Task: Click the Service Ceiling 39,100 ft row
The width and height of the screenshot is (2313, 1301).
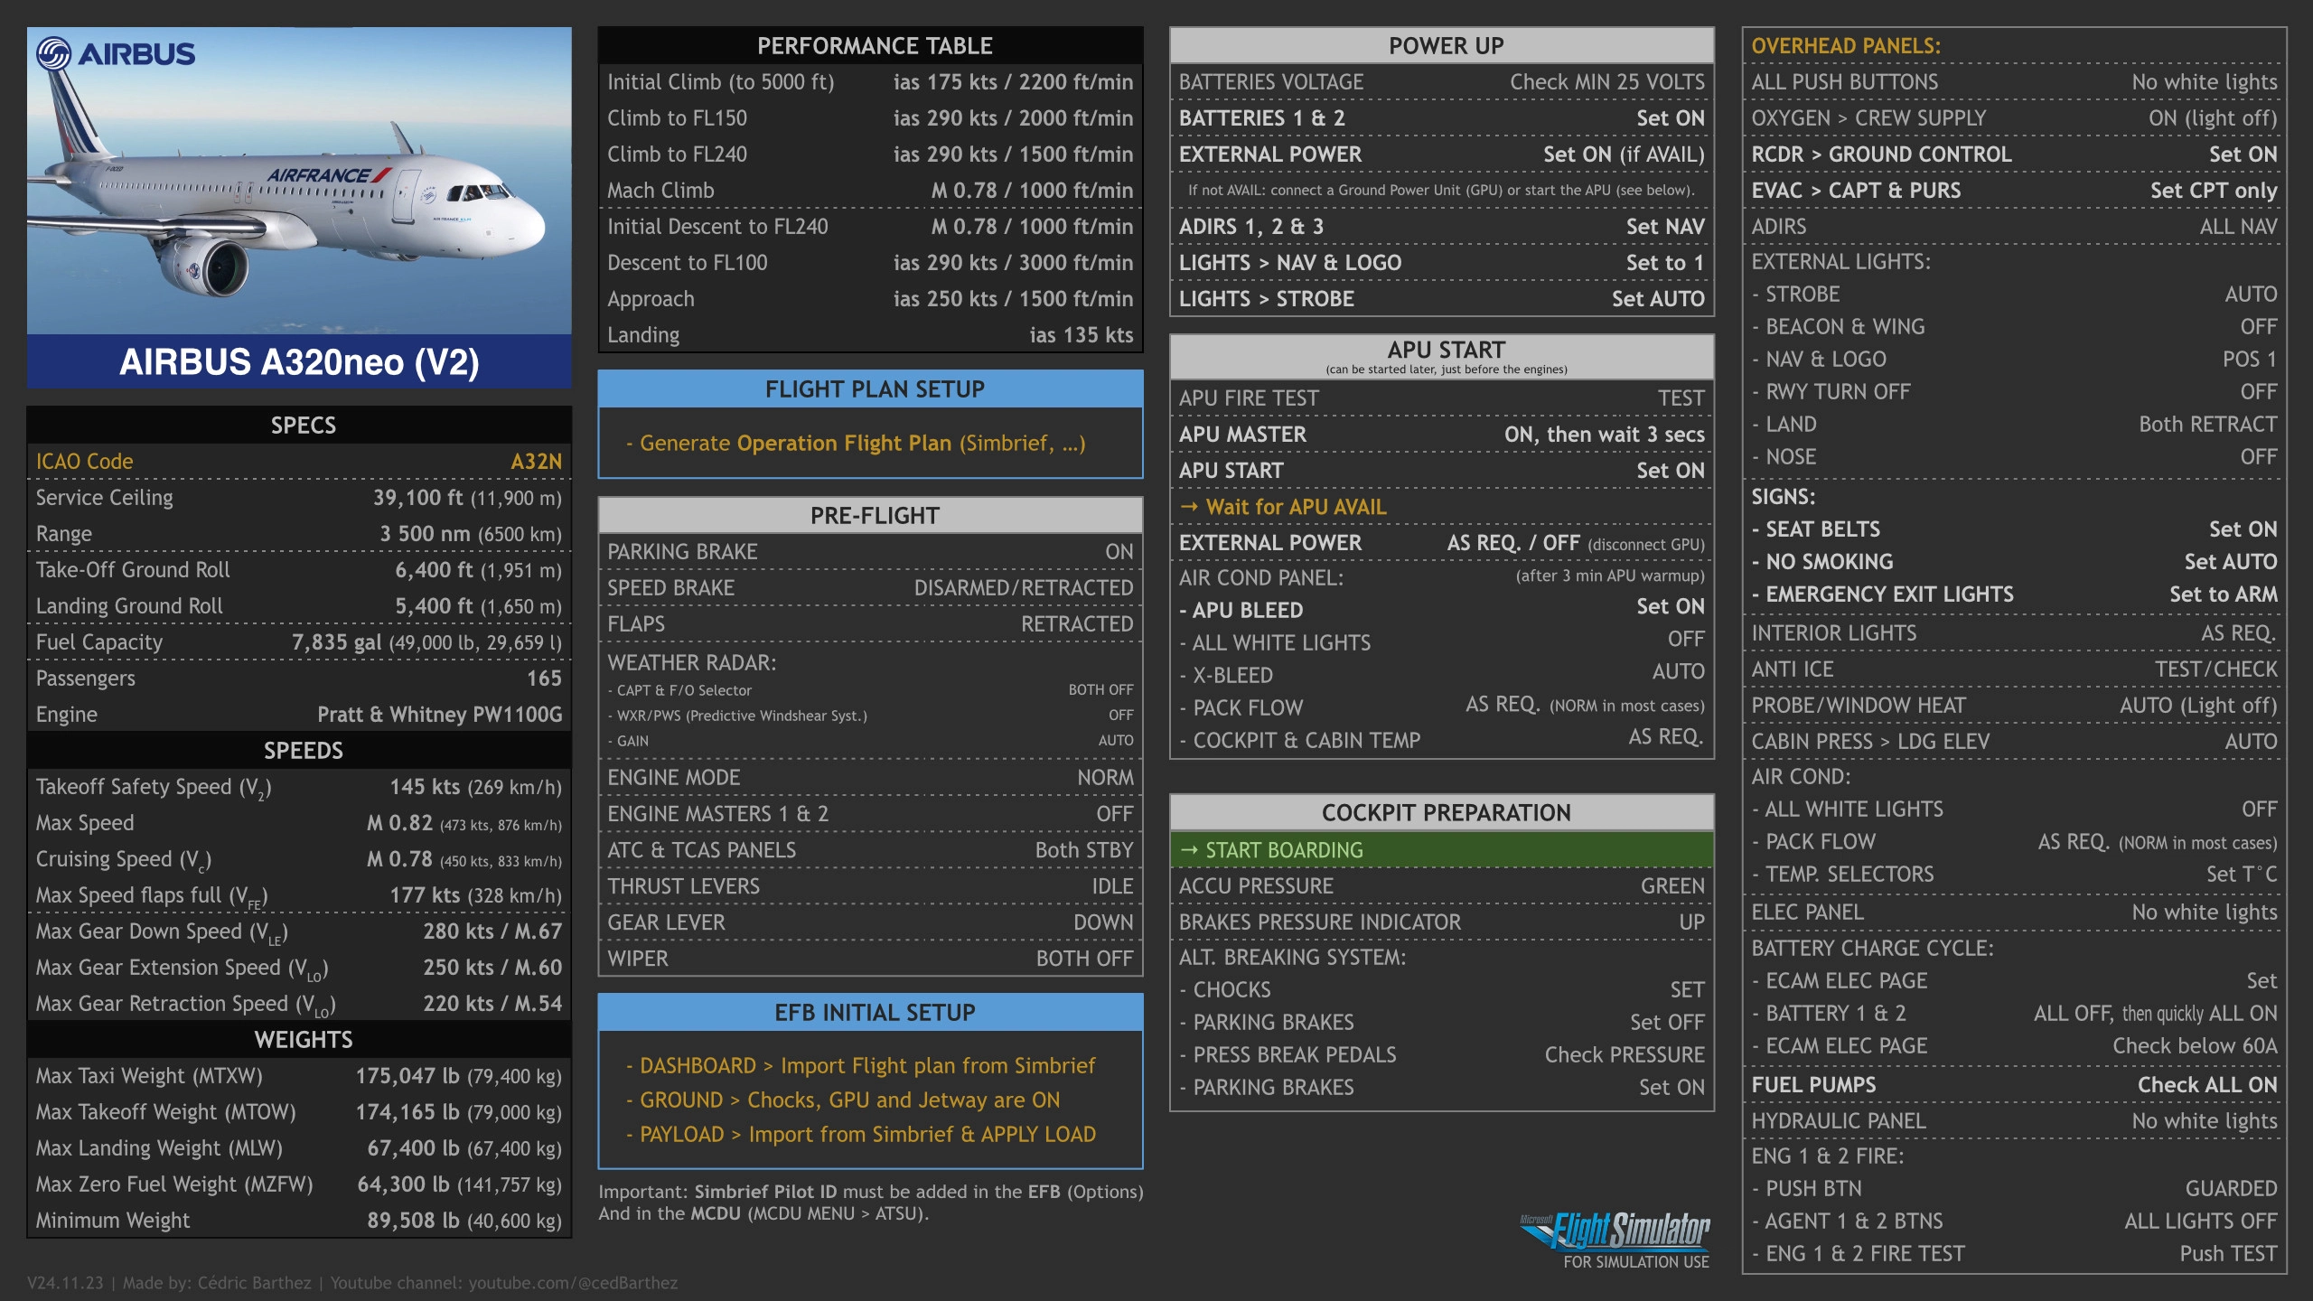Action: coord(299,497)
